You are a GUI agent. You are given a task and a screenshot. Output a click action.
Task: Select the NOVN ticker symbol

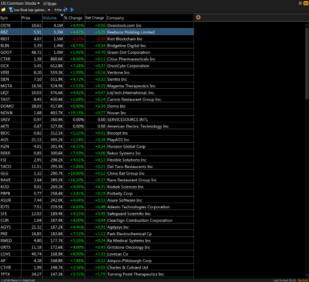(6, 113)
